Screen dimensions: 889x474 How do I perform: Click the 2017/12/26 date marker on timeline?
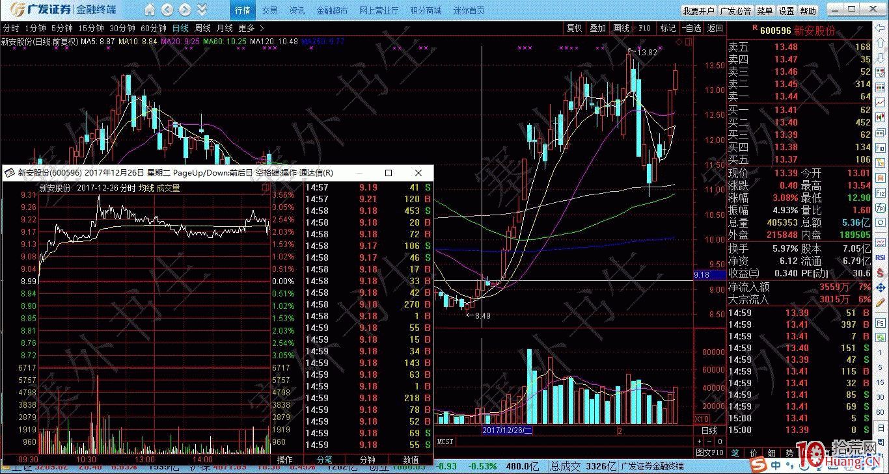507,430
